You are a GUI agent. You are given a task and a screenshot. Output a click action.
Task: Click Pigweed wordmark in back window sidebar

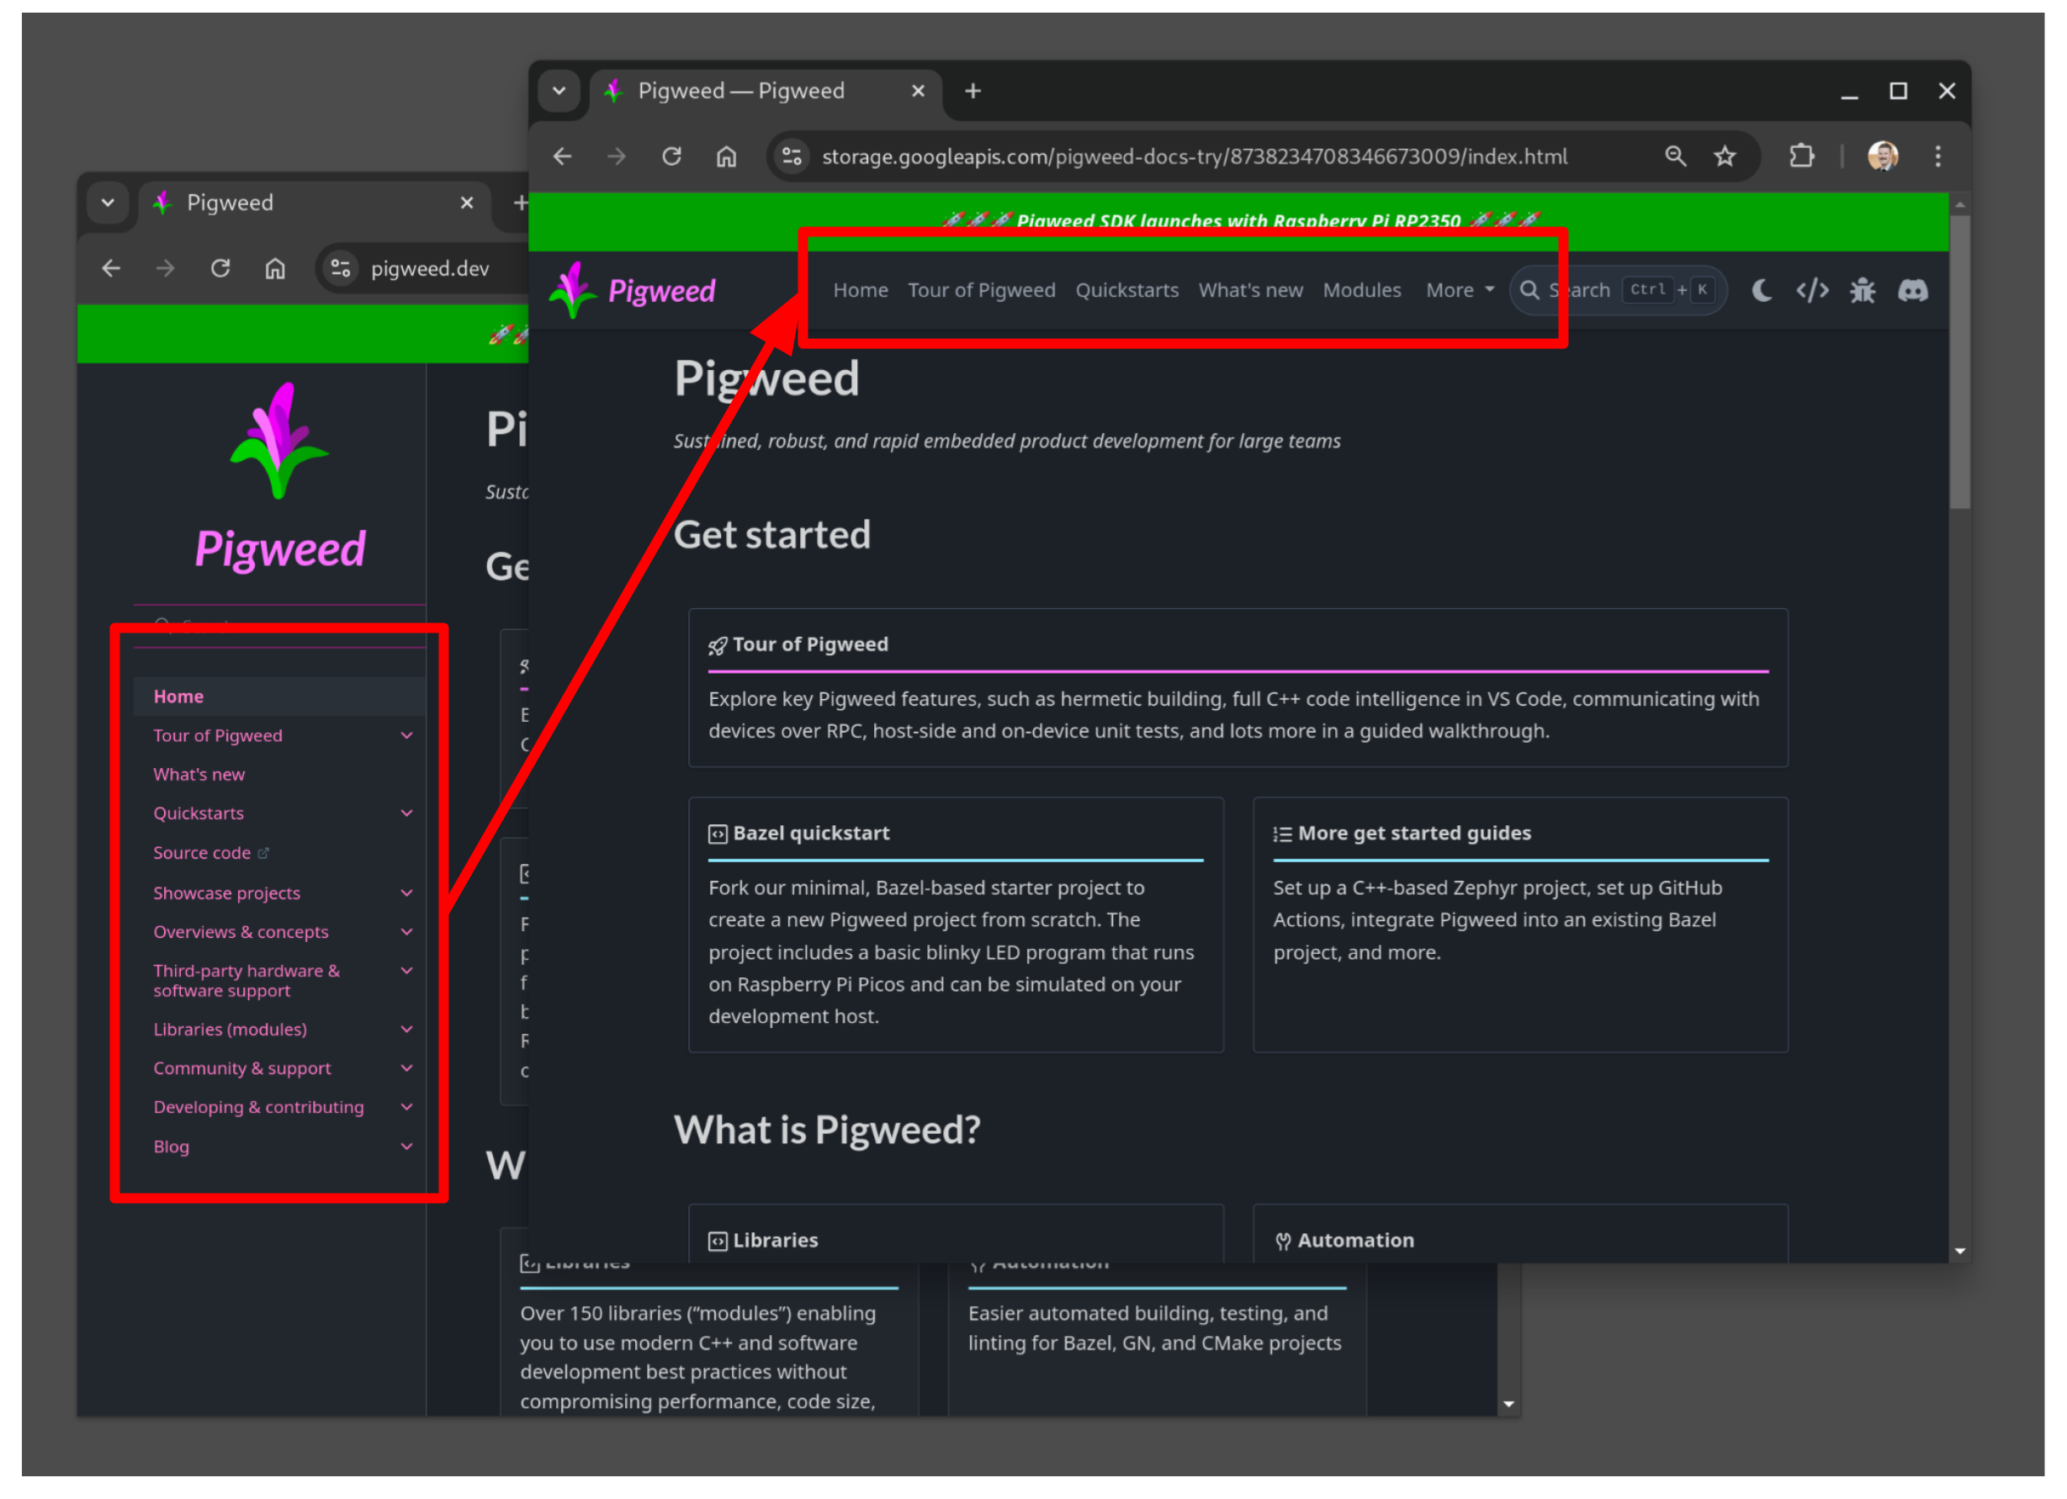tap(279, 549)
